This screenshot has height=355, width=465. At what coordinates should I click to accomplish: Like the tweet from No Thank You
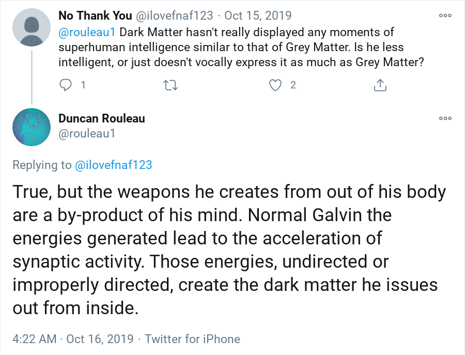coord(275,85)
